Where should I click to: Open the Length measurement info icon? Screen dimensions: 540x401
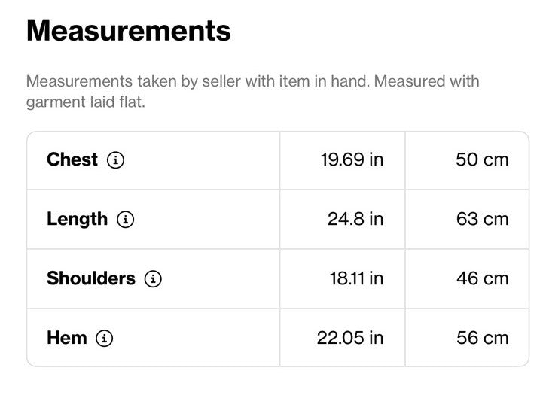click(125, 220)
